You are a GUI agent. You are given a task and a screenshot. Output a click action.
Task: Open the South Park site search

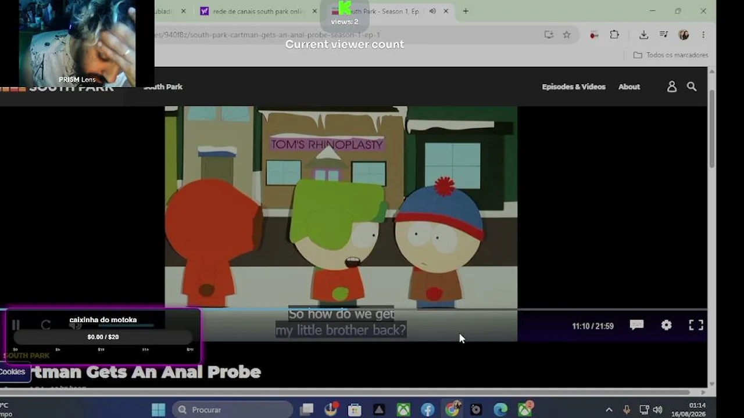[692, 87]
